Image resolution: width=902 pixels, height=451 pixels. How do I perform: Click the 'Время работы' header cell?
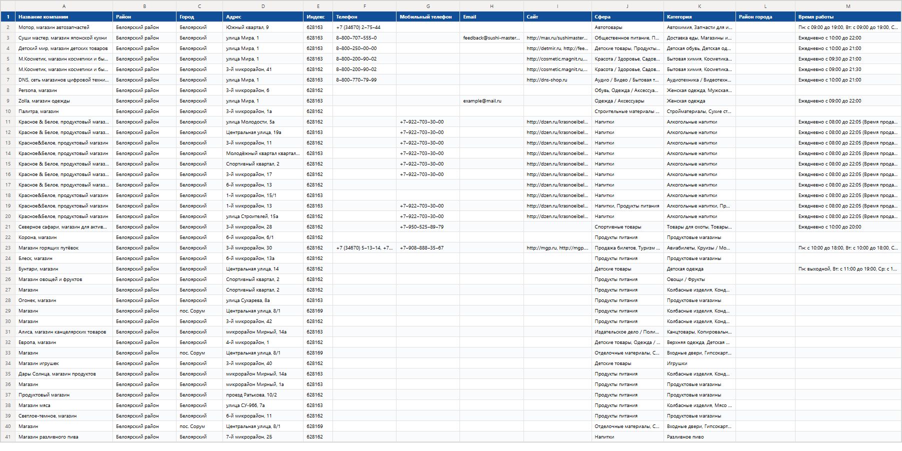click(848, 17)
